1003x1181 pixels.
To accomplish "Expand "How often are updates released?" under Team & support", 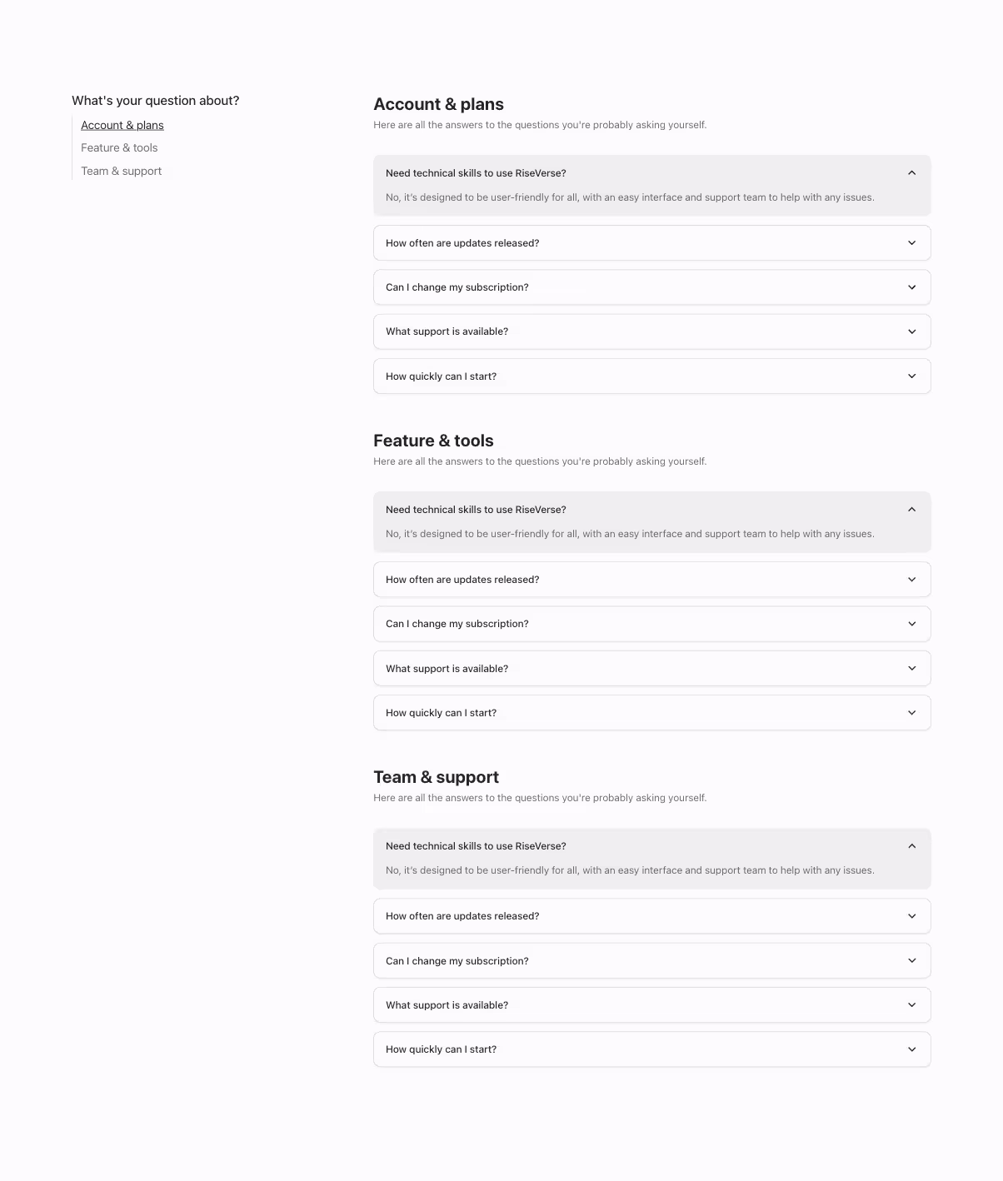I will [x=652, y=915].
